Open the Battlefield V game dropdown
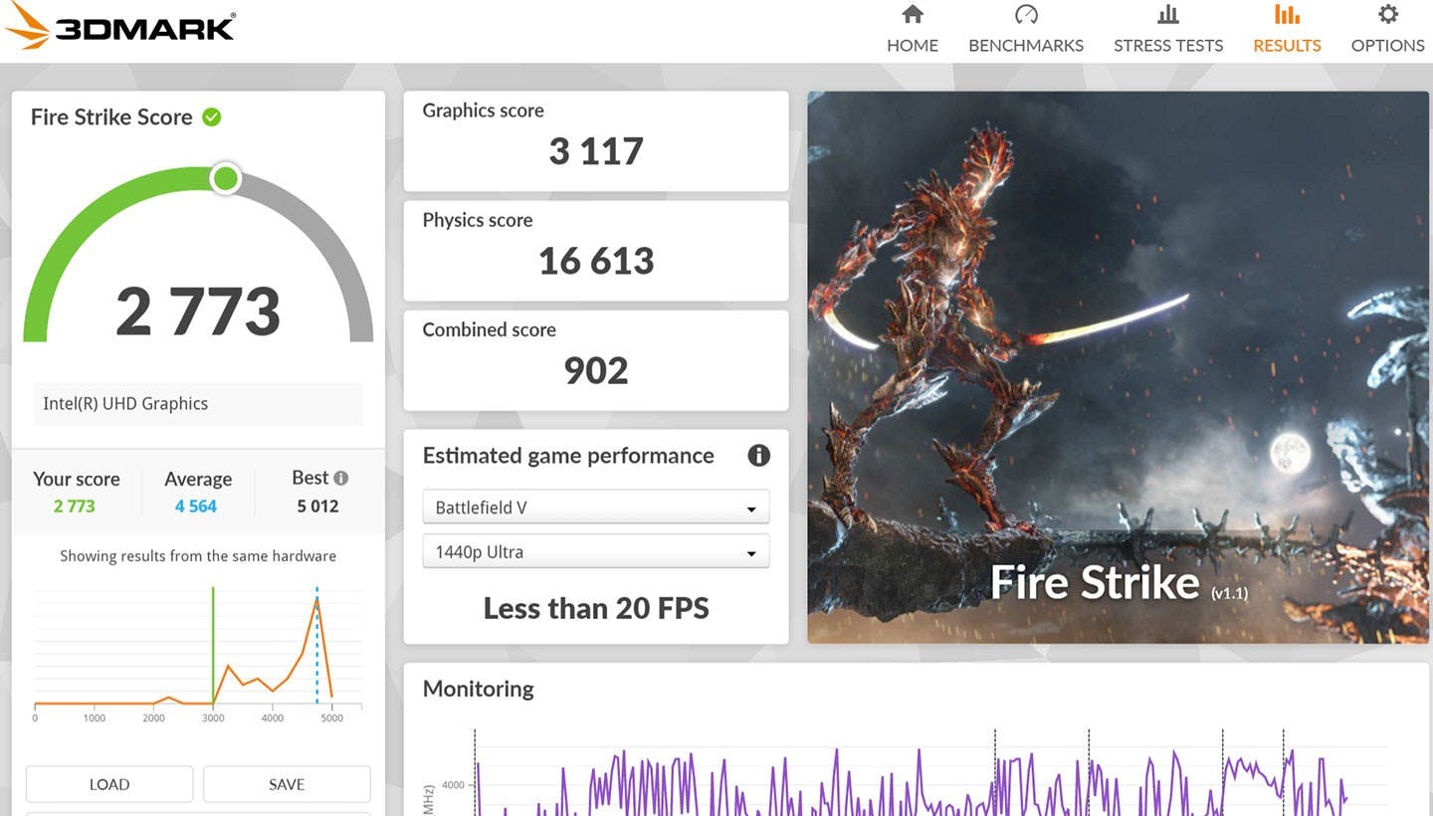 pos(595,508)
